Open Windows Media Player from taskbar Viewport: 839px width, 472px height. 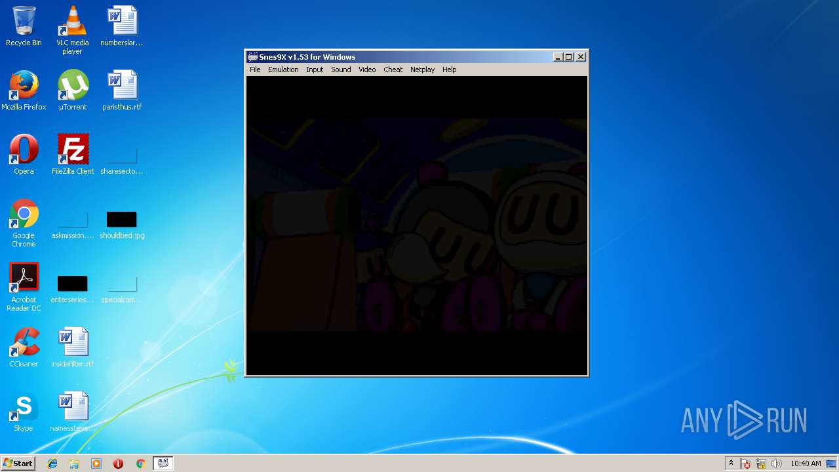(x=96, y=463)
